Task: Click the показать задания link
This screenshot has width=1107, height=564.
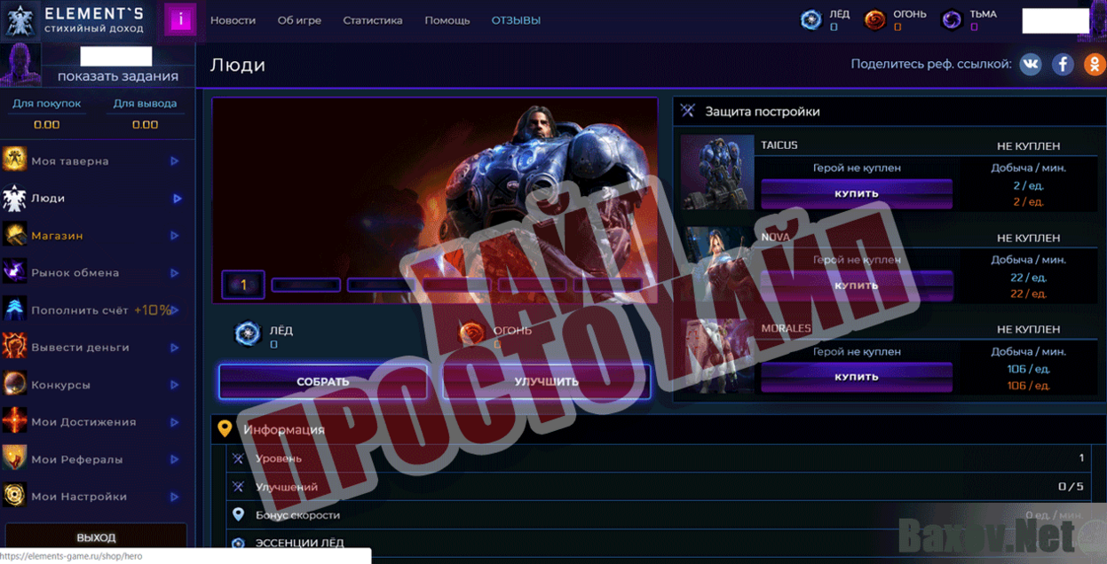Action: (118, 76)
